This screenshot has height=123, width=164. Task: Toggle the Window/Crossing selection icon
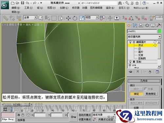pyautogui.click(x=60, y=18)
